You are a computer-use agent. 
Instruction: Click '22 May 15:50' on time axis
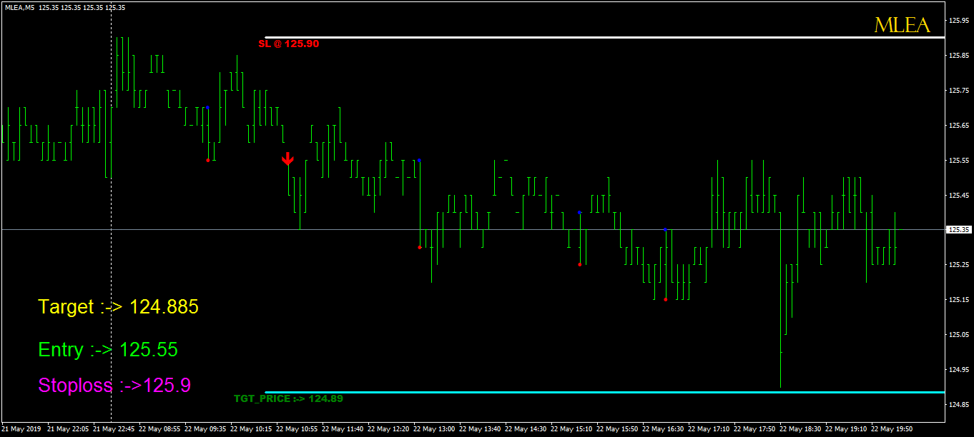617,429
